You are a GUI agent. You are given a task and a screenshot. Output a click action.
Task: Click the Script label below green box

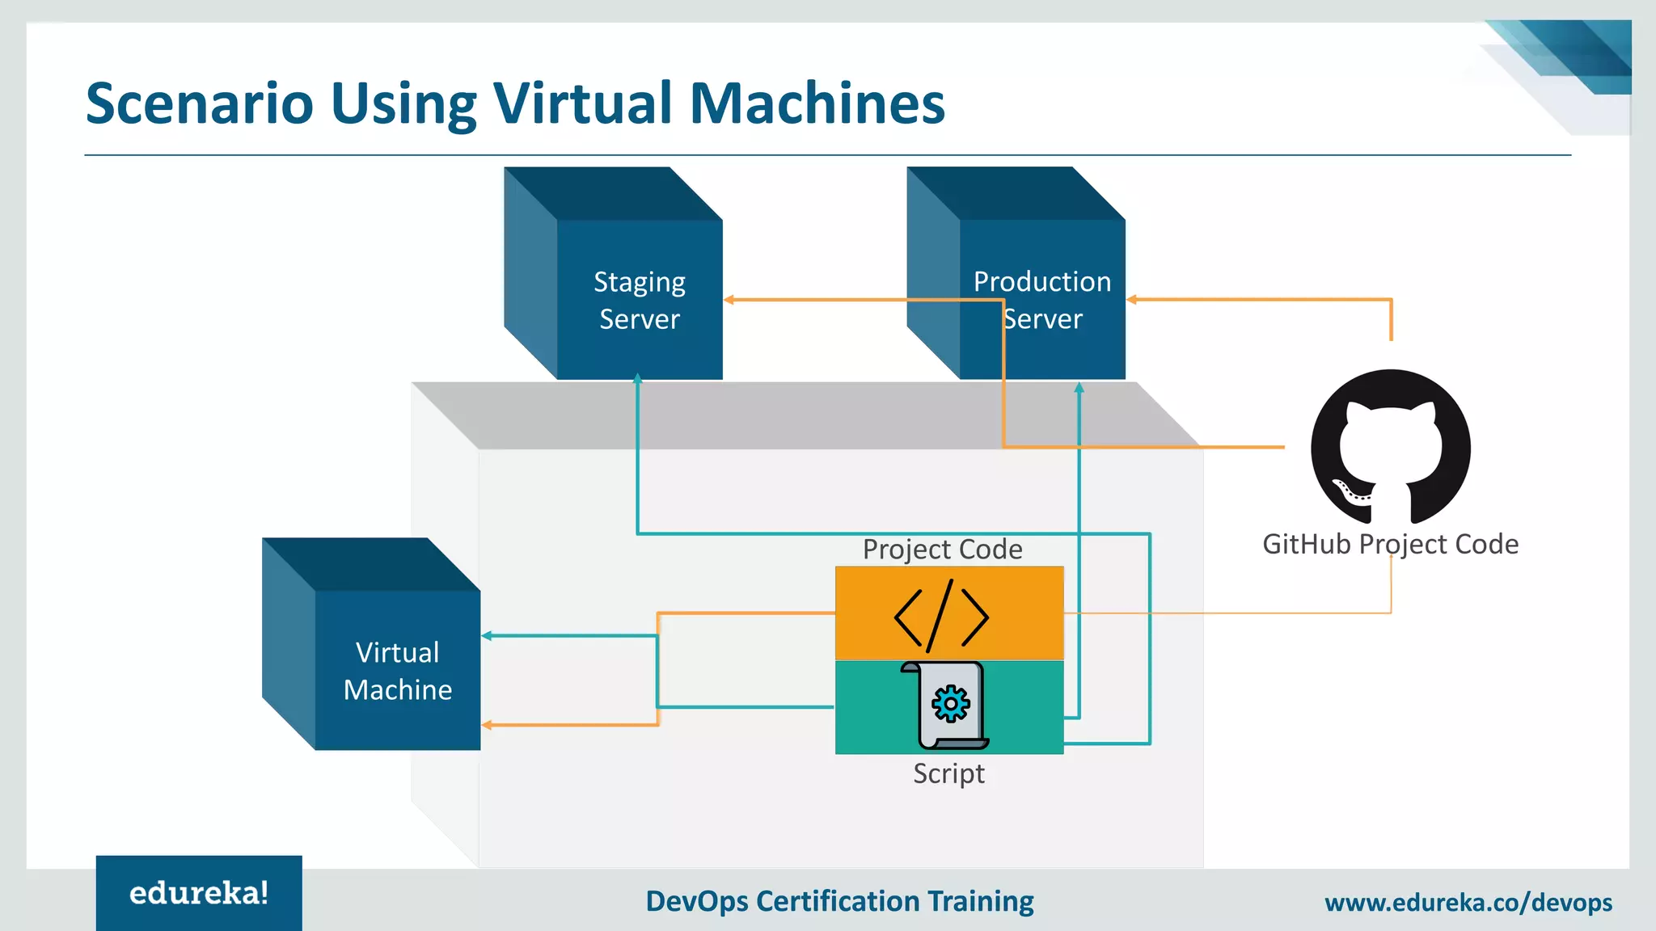click(x=948, y=773)
